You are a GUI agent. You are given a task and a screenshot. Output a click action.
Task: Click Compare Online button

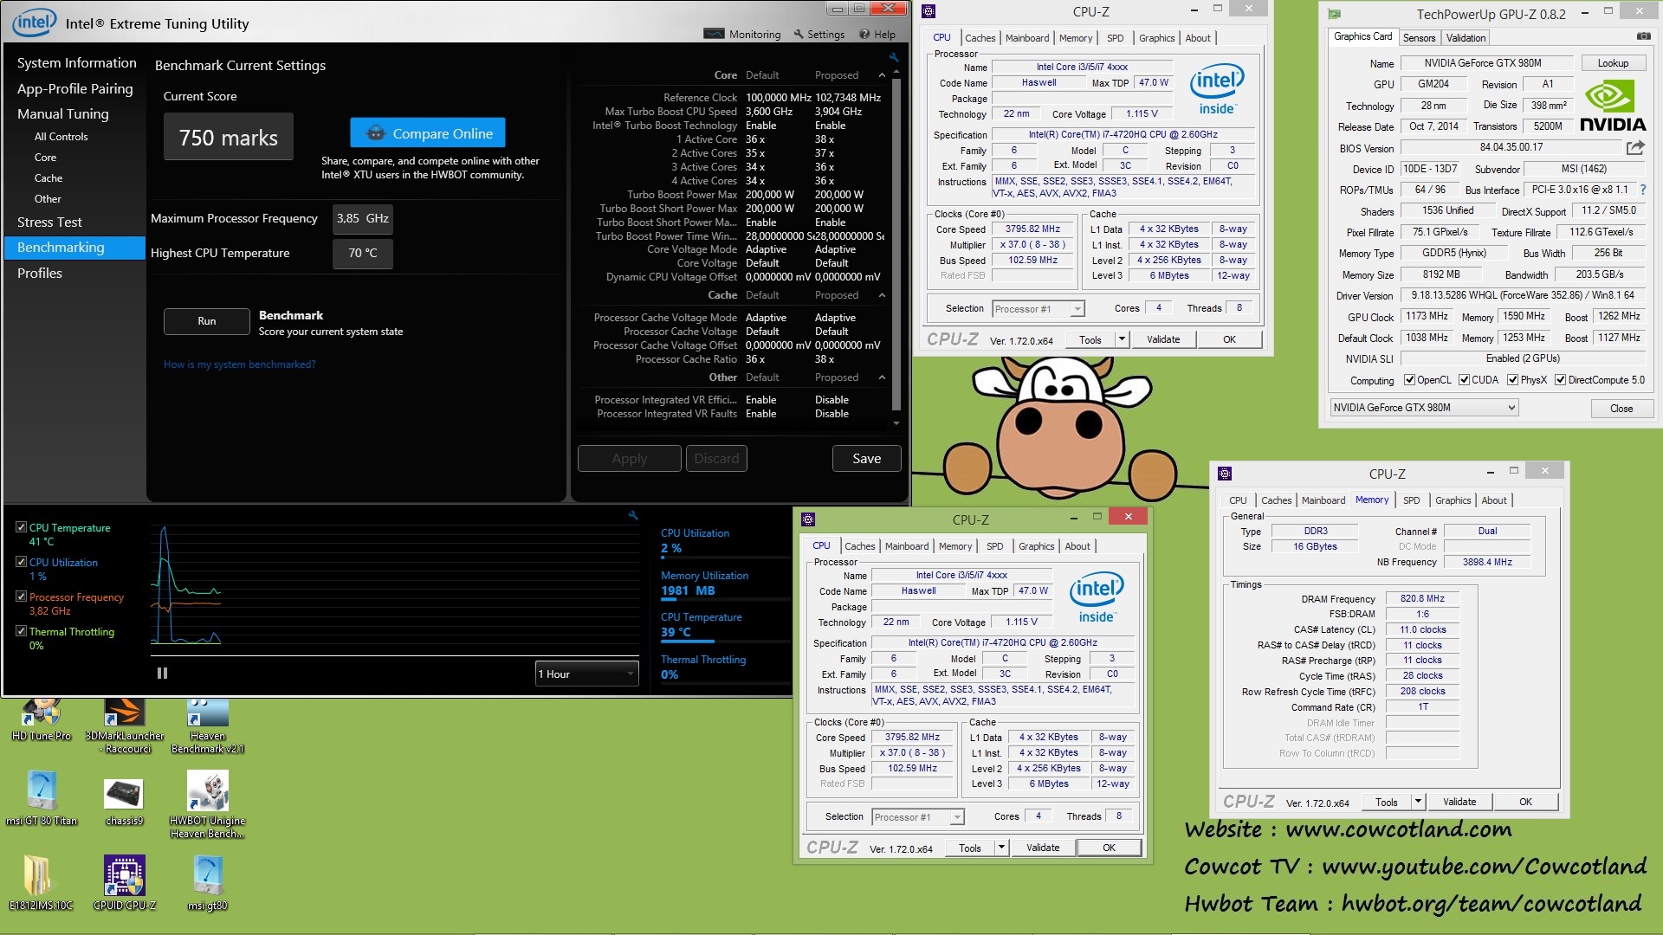tap(428, 133)
